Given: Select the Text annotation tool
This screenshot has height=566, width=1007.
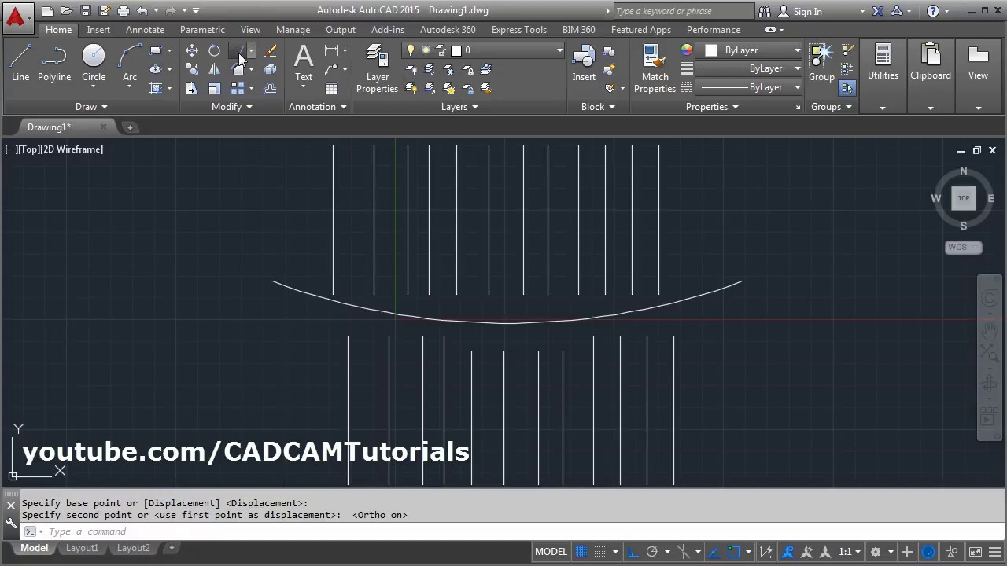Looking at the screenshot, I should coord(304,64).
